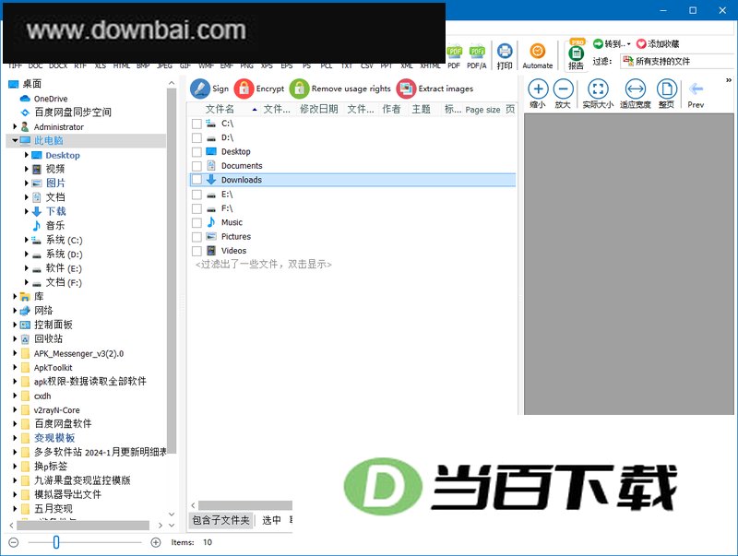Select 音乐 music folder in tree
The width and height of the screenshot is (738, 556).
click(55, 225)
